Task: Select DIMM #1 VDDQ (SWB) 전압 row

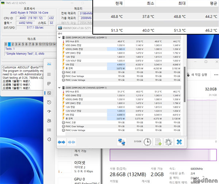Action: 122,49
